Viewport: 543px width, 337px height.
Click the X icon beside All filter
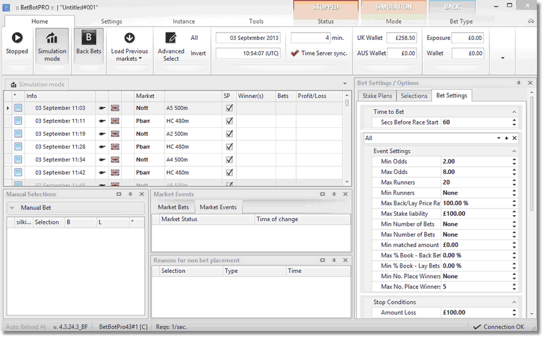(514, 138)
